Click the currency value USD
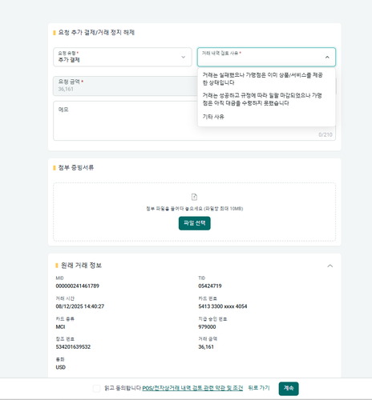 pos(61,367)
